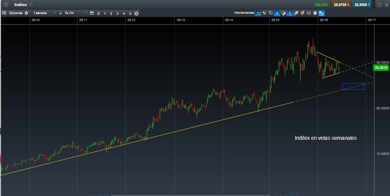The height and width of the screenshot is (196, 390).
Task: Select preset button '4'
Action: (x=124, y=13)
